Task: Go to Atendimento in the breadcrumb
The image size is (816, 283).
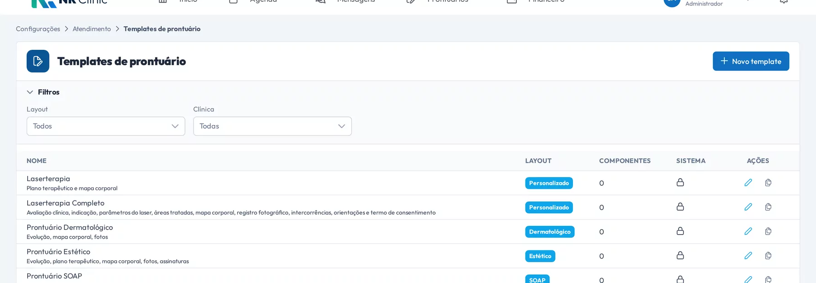Action: coord(92,29)
